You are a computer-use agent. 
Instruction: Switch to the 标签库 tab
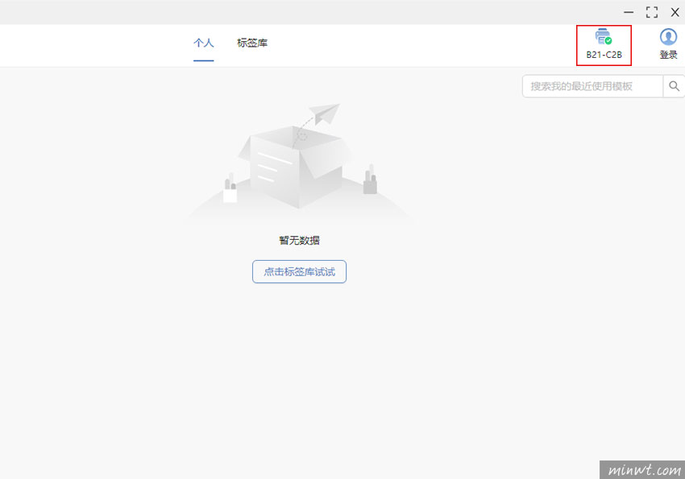click(252, 43)
